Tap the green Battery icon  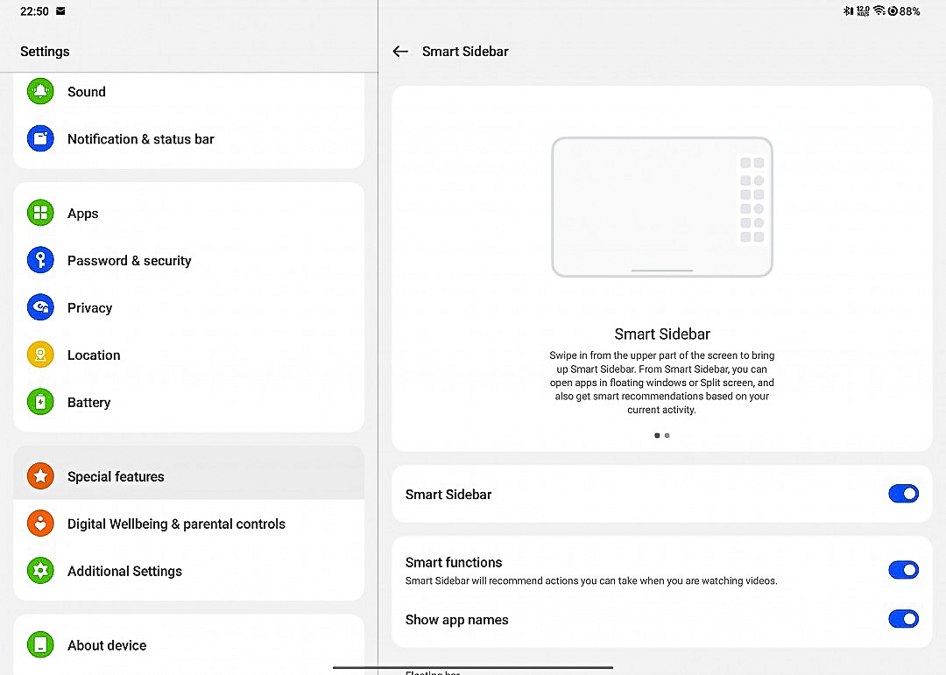point(40,402)
